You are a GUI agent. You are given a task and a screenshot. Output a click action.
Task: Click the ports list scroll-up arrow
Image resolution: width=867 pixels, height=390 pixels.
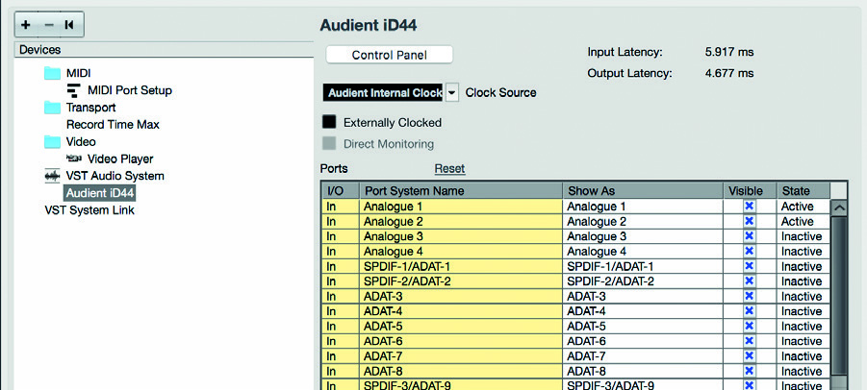839,207
